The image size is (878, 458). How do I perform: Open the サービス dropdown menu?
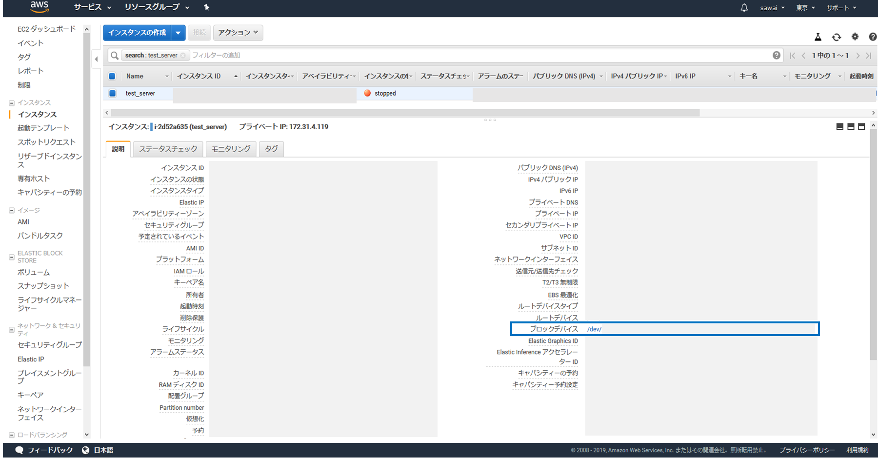pyautogui.click(x=93, y=7)
